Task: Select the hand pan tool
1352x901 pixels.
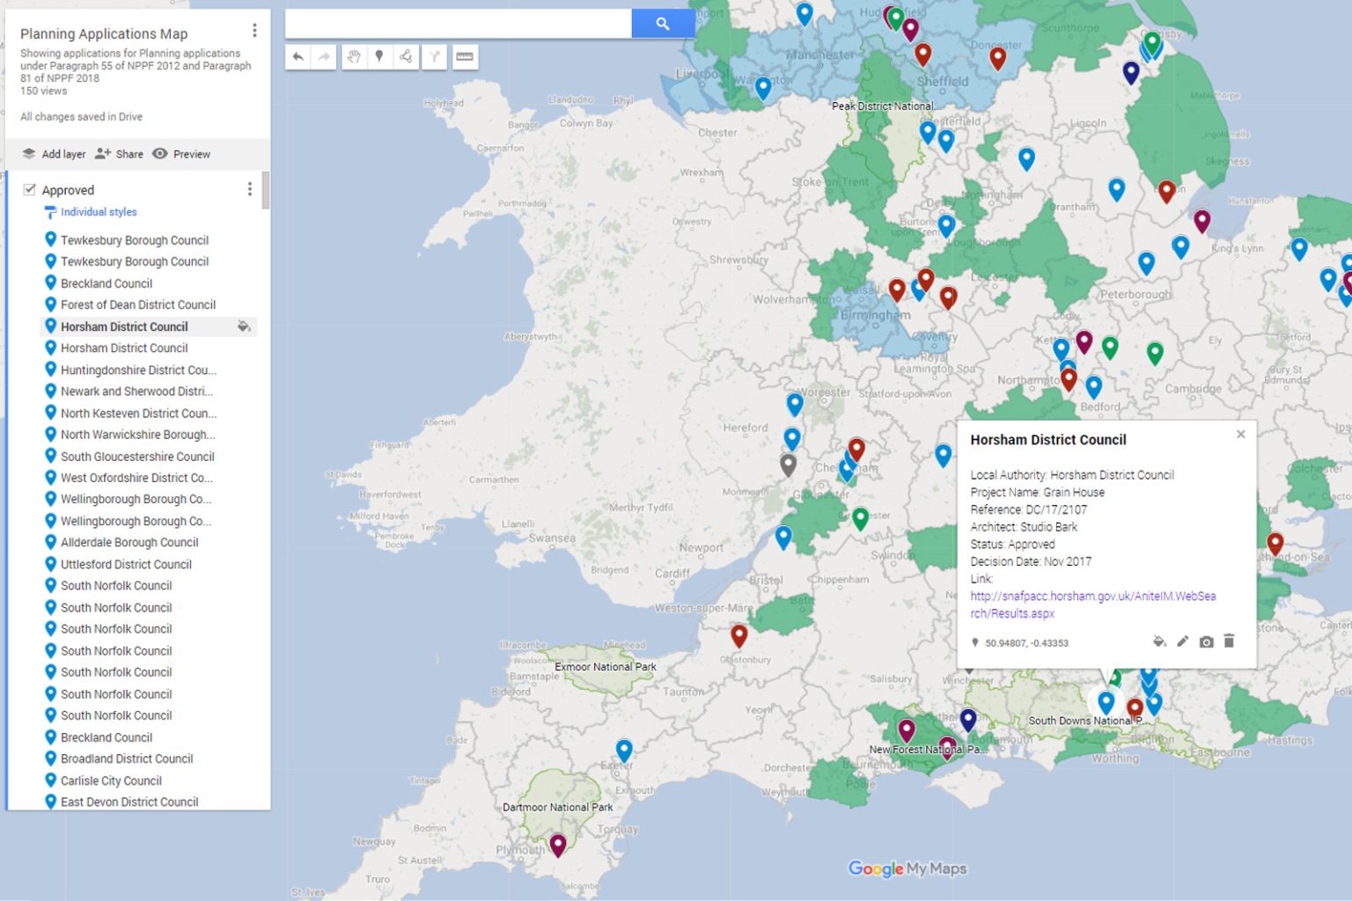Action: [354, 57]
